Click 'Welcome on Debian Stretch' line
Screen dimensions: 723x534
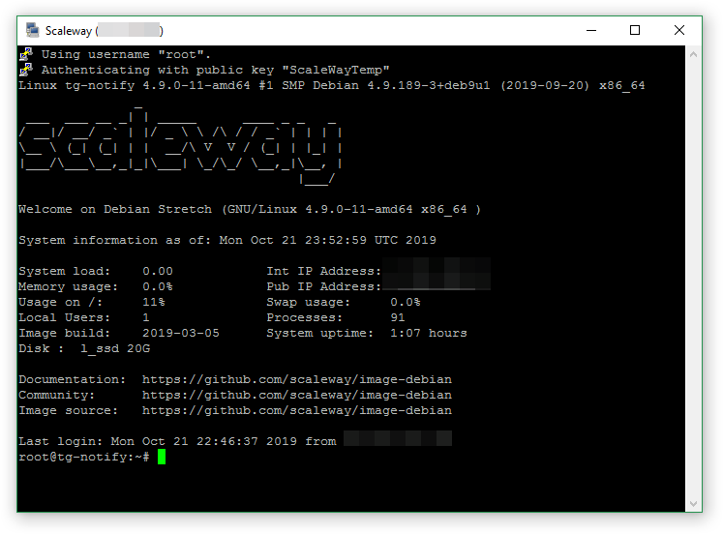click(250, 209)
